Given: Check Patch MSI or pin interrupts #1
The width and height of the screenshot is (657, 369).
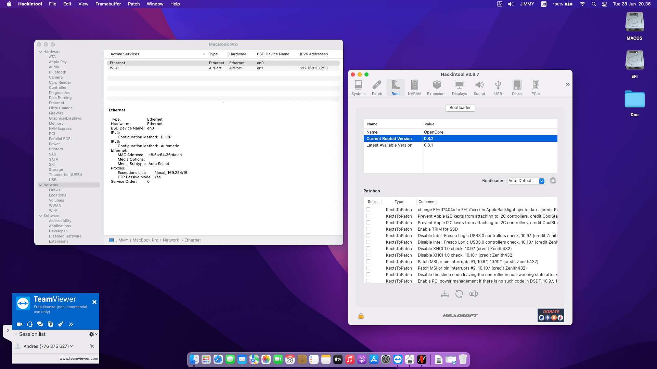Looking at the screenshot, I should (x=368, y=261).
